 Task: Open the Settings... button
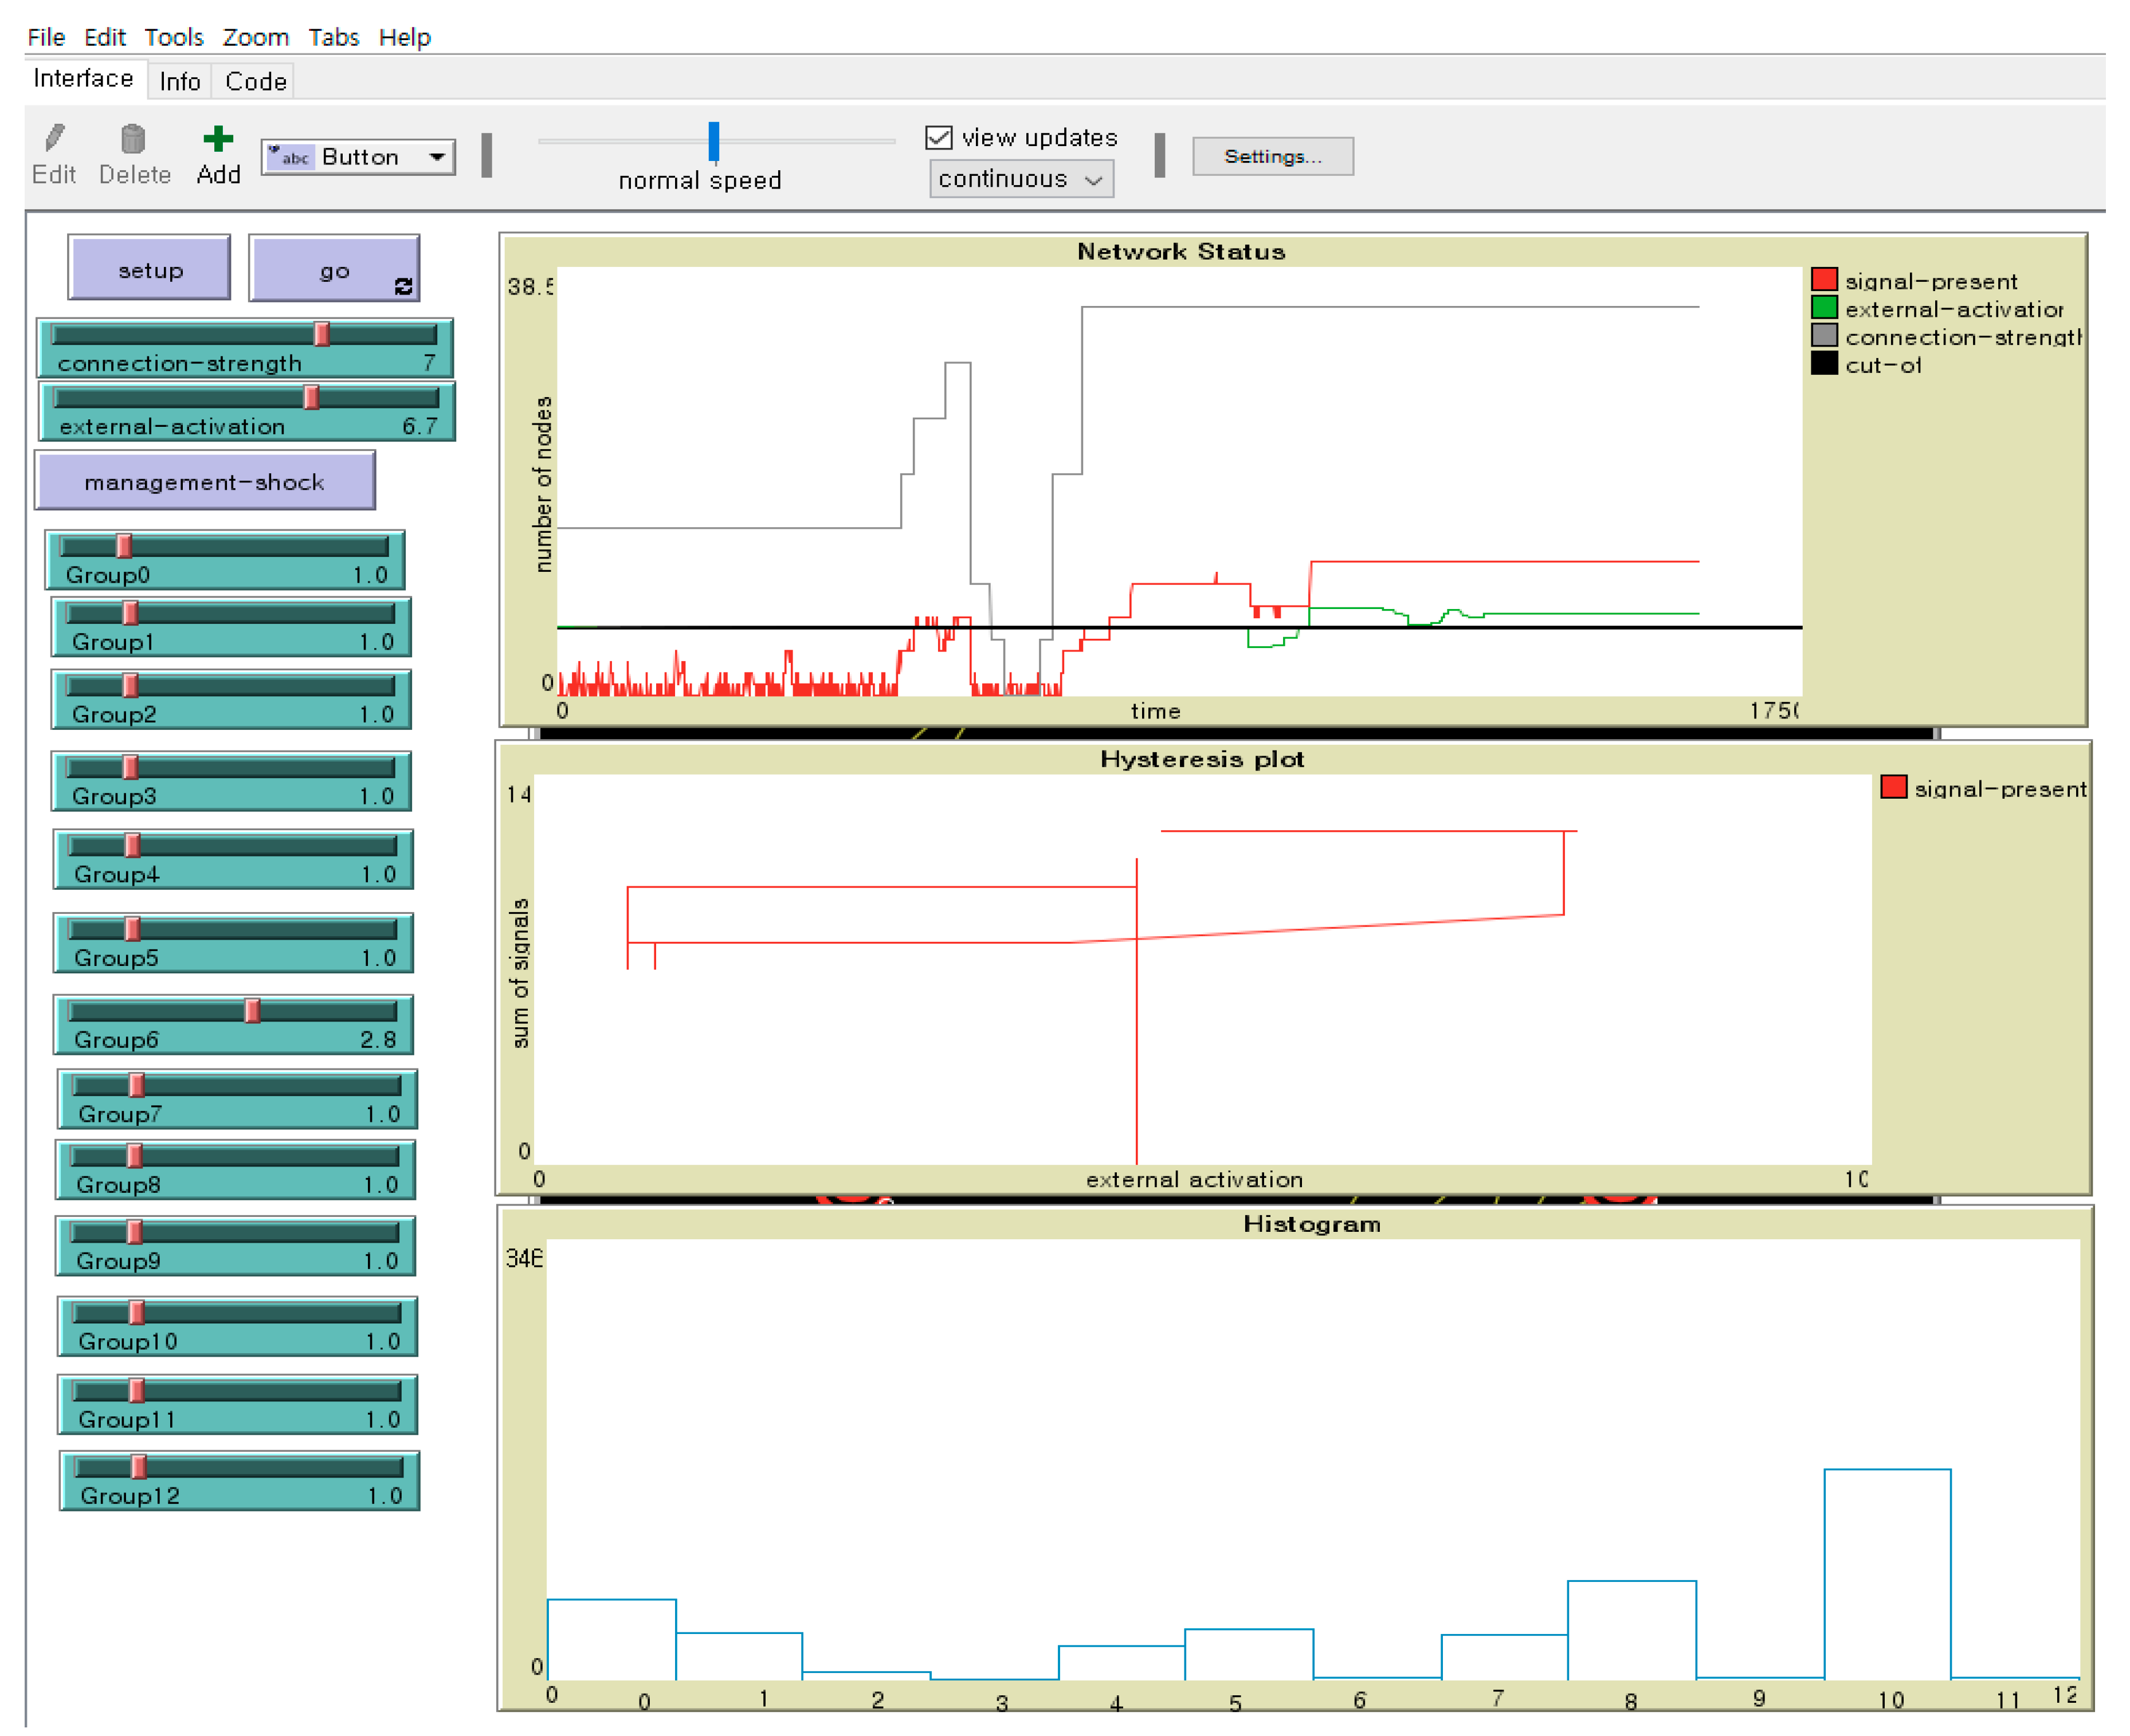[x=1272, y=156]
